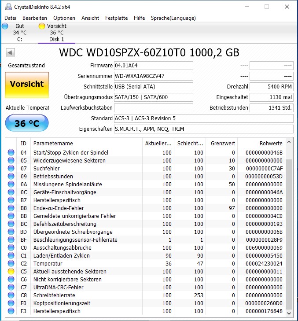Image resolution: width=298 pixels, height=321 pixels.
Task: Click the status icon for C2 Temperatur row
Action: tap(11, 263)
